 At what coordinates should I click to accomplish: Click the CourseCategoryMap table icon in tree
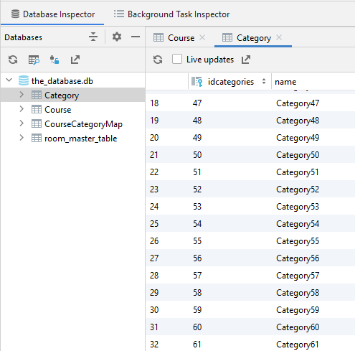tap(37, 124)
